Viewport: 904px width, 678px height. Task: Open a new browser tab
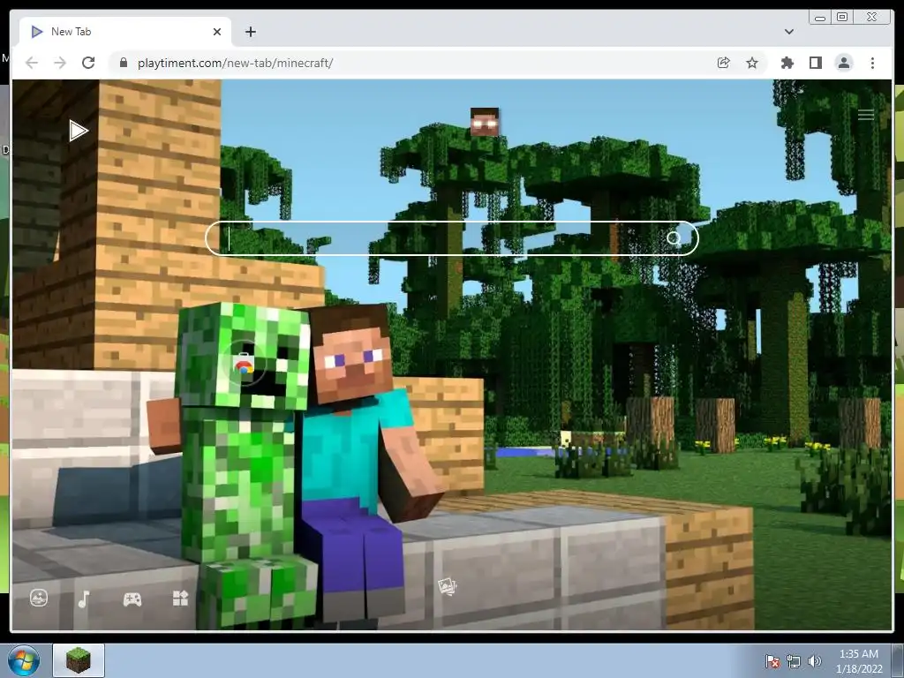tap(250, 32)
